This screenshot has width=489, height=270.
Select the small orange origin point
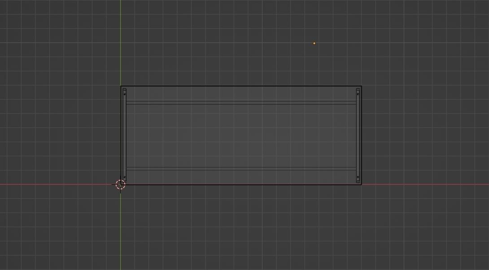pos(314,44)
